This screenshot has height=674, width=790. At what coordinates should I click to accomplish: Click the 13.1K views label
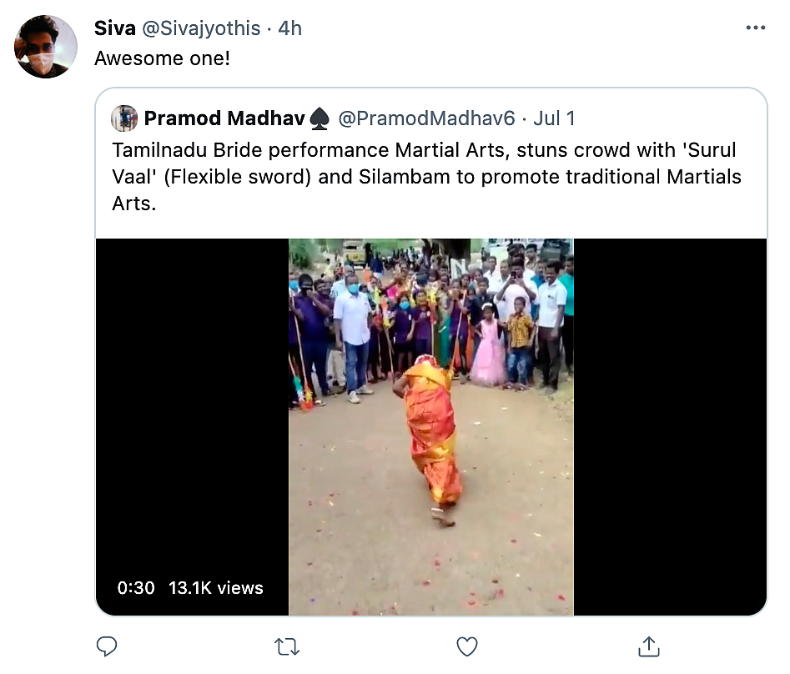(x=215, y=588)
